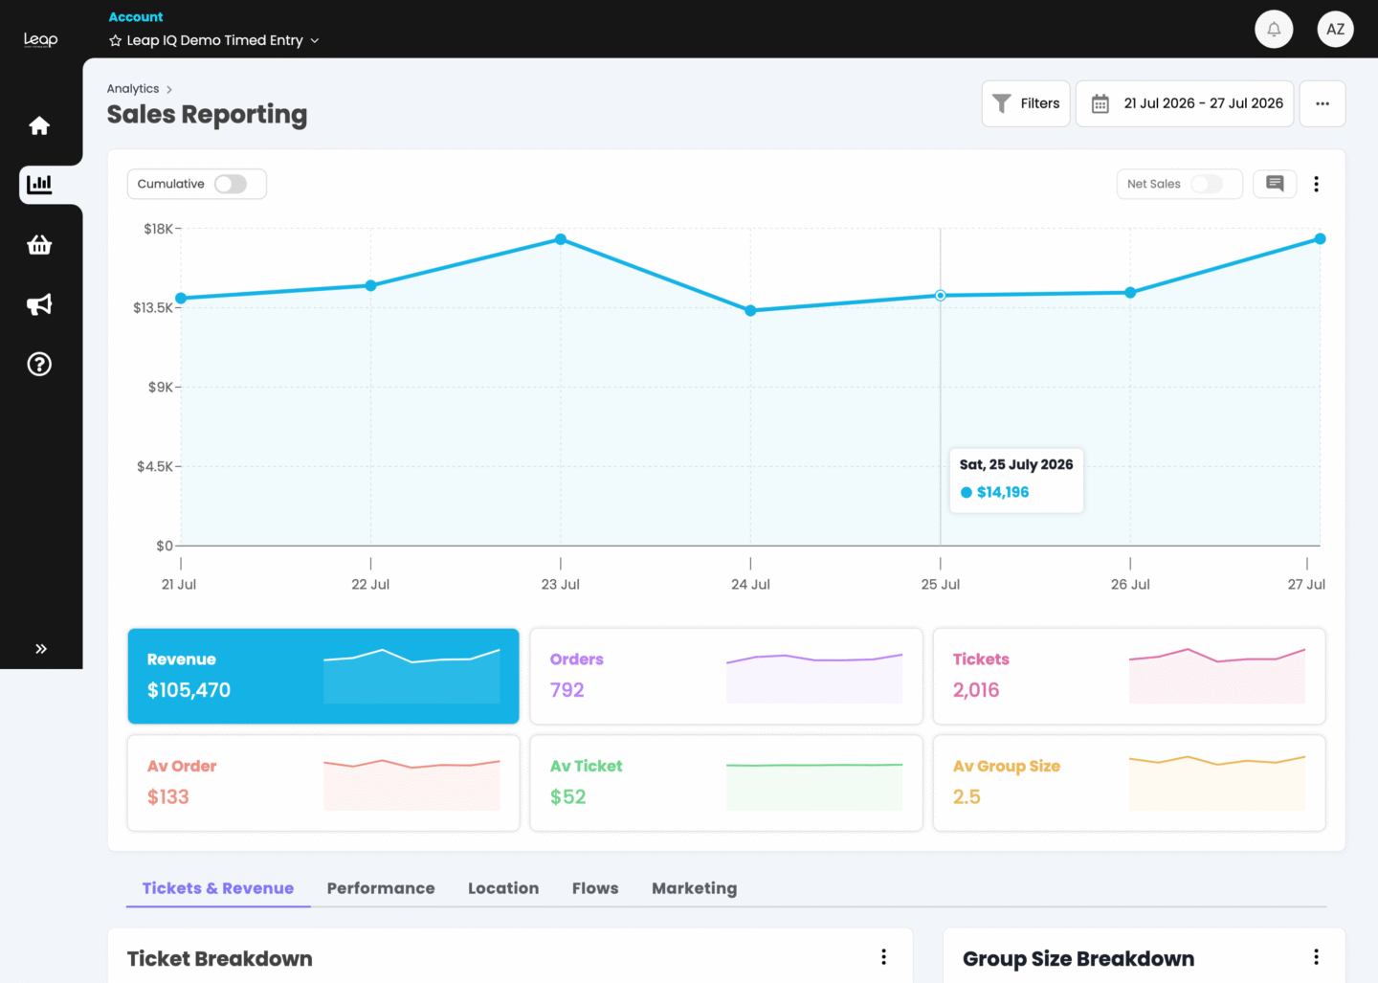Open the shopping basket sidebar icon
The height and width of the screenshot is (983, 1378).
(x=39, y=245)
